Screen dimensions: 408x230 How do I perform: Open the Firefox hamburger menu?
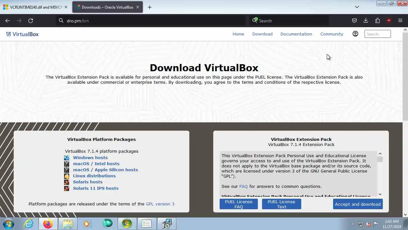click(x=400, y=20)
